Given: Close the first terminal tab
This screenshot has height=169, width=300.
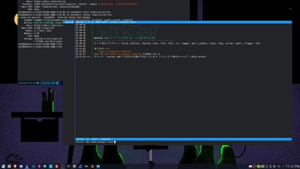Looking at the screenshot, I should pos(37,83).
